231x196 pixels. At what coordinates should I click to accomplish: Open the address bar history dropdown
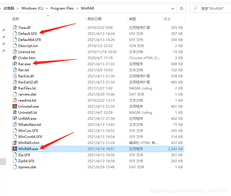pos(173,9)
